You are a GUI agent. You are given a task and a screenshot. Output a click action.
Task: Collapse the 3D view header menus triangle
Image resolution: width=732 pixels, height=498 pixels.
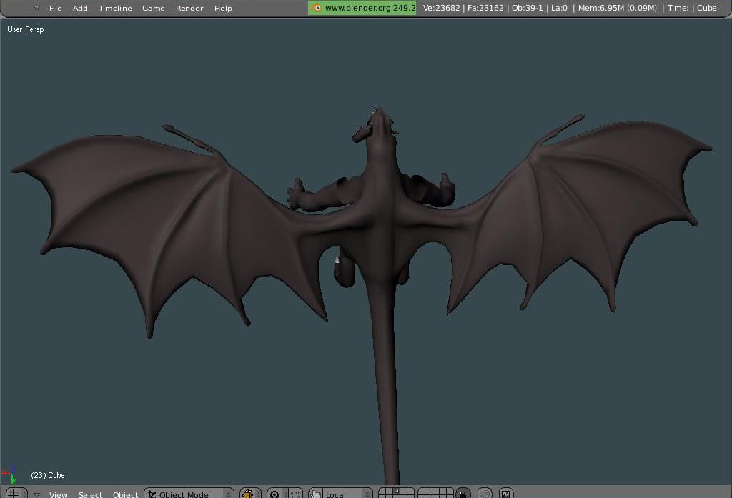(36, 494)
